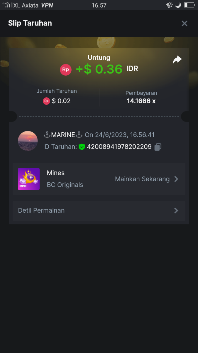Copy the bet ID number

[158, 147]
